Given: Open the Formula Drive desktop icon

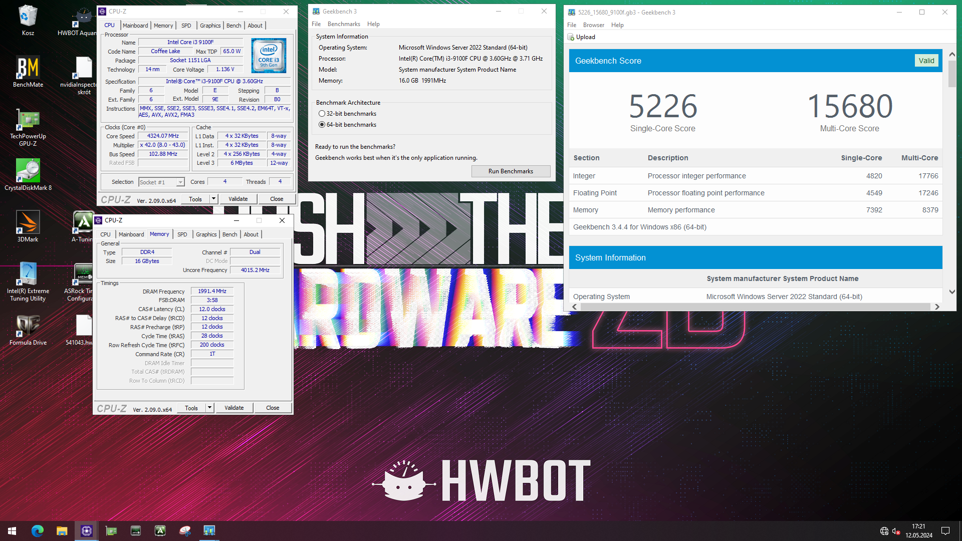Looking at the screenshot, I should click(x=28, y=330).
